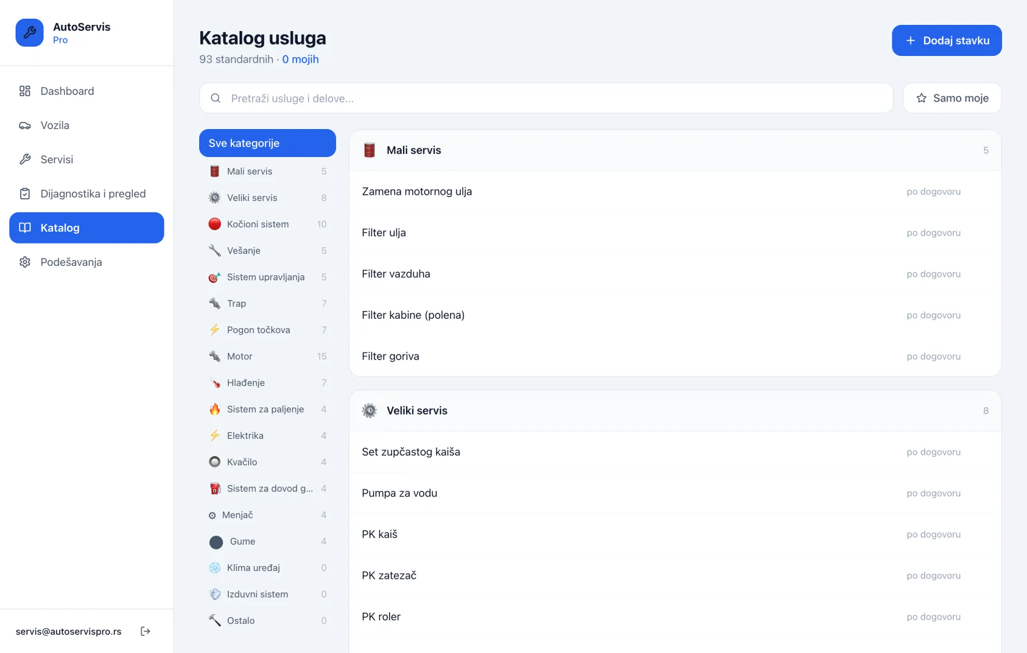This screenshot has height=653, width=1027.
Task: Select the Menjač category
Action: [268, 515]
